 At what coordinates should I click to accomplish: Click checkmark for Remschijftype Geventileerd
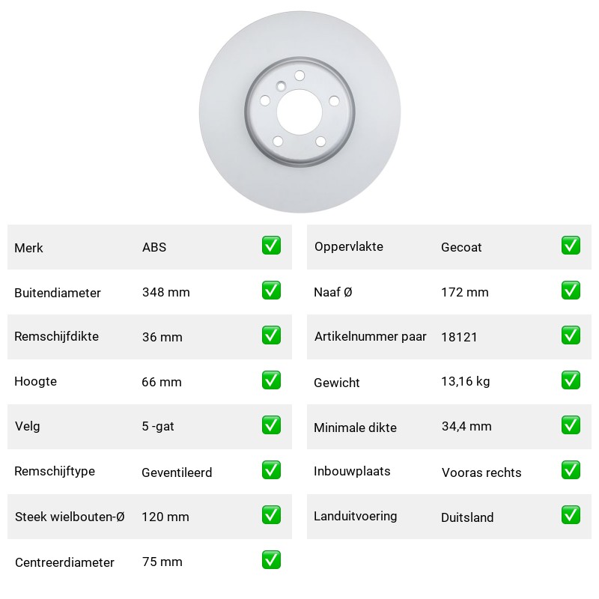pyautogui.click(x=271, y=470)
